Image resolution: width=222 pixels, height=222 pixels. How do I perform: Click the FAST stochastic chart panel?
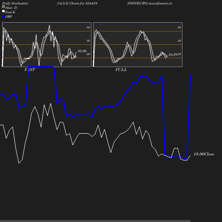pyautogui.click(x=47, y=44)
